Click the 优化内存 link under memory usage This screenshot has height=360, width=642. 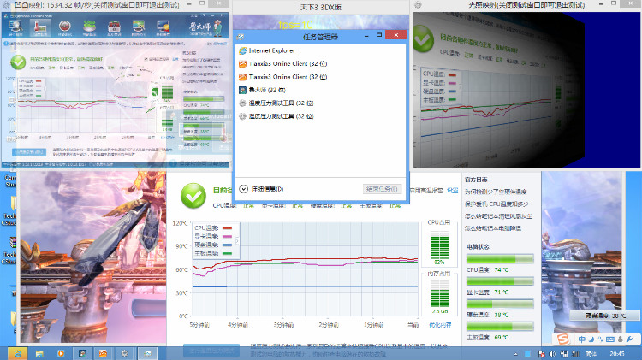click(440, 325)
